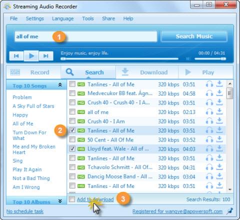Open the Share menu

(x=108, y=18)
